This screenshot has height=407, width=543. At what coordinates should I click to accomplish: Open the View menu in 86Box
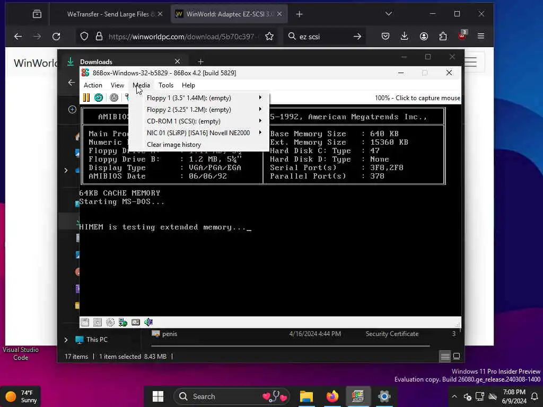(117, 85)
